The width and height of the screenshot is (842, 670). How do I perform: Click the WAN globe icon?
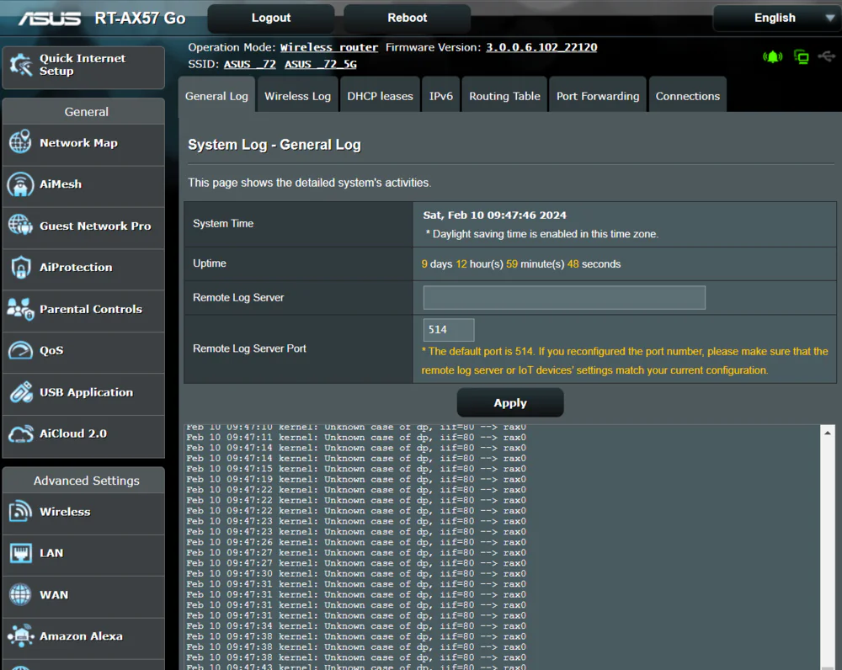20,594
